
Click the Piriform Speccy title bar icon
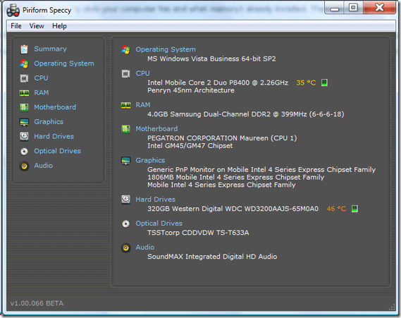[13, 11]
